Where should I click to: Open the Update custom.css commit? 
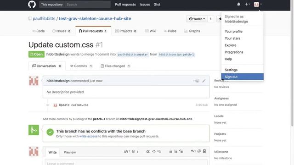click(x=73, y=105)
